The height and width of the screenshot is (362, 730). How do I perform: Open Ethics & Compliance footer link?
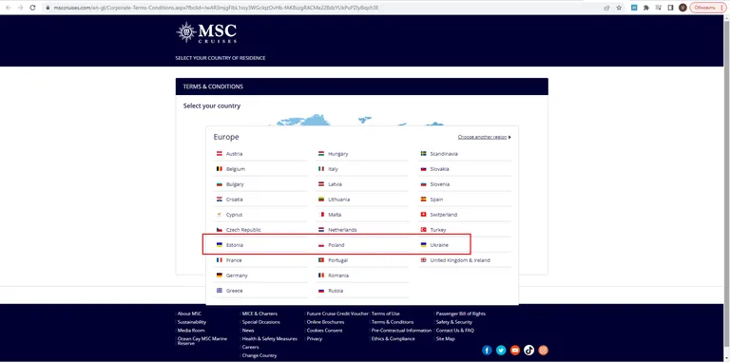click(393, 339)
